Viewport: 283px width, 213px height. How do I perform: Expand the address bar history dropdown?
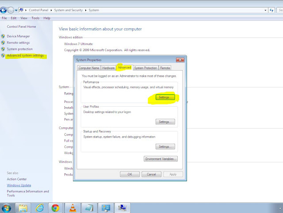click(x=265, y=10)
